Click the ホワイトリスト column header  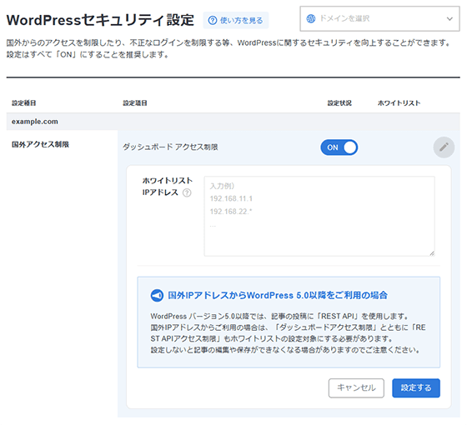pyautogui.click(x=399, y=103)
